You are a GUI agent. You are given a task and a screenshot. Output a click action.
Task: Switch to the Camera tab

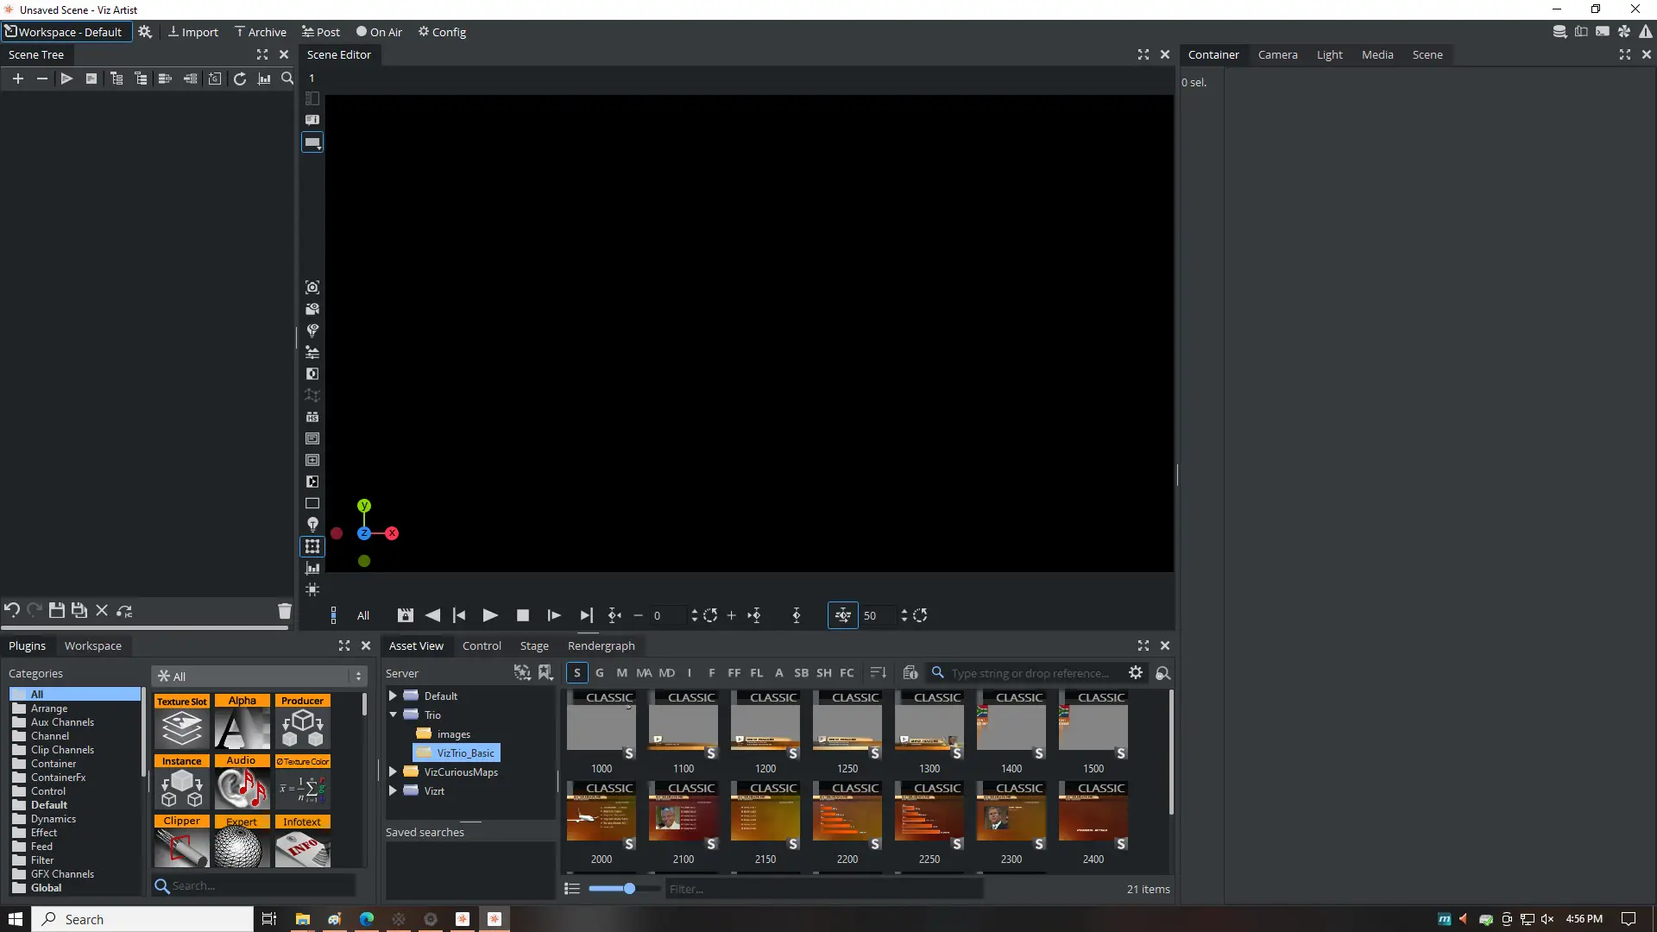(x=1277, y=54)
